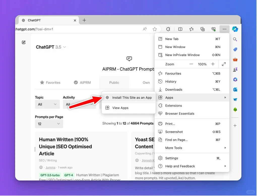Screen dimensions: 257x196
Task: Click the SEO / Writing category text
Action: pyautogui.click(x=48, y=161)
